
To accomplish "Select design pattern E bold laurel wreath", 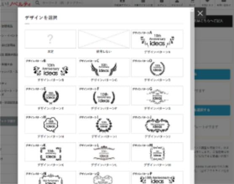I will (50, 95).
